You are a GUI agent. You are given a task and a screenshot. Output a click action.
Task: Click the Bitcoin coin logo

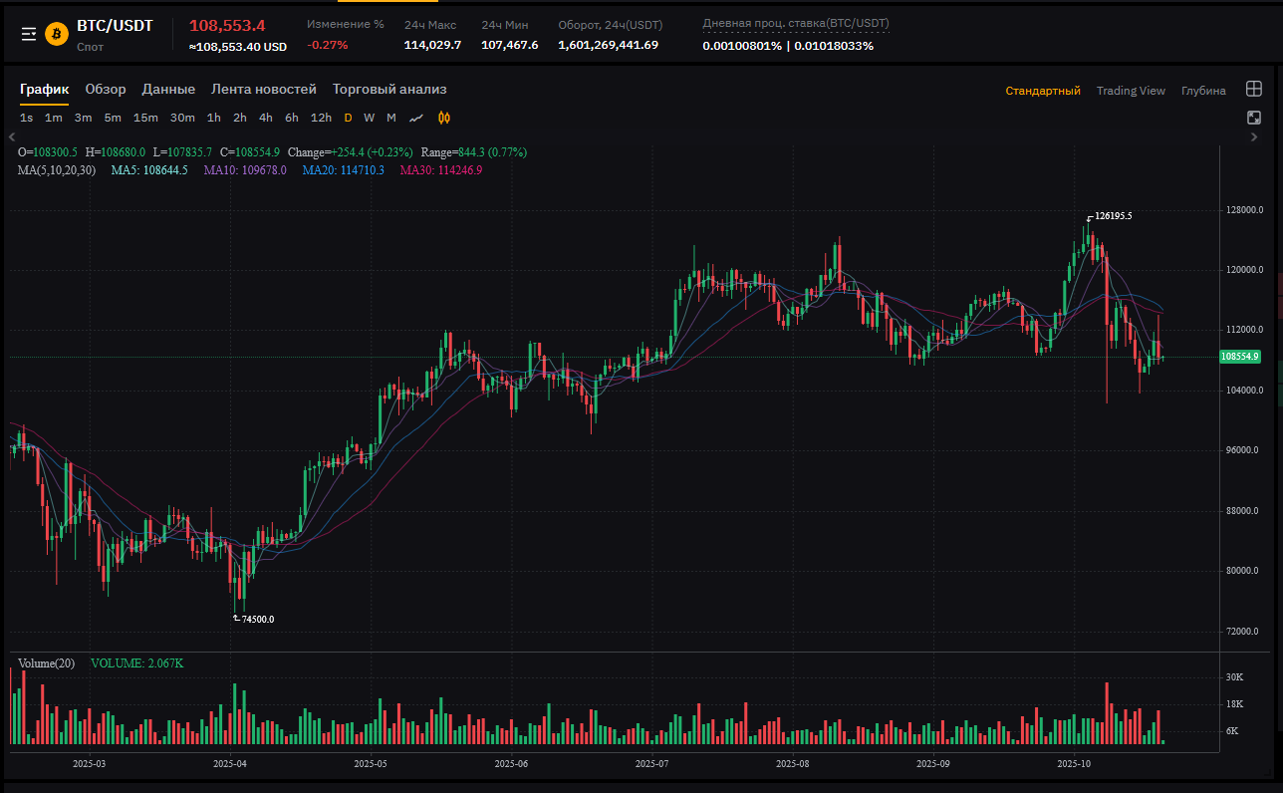click(57, 34)
